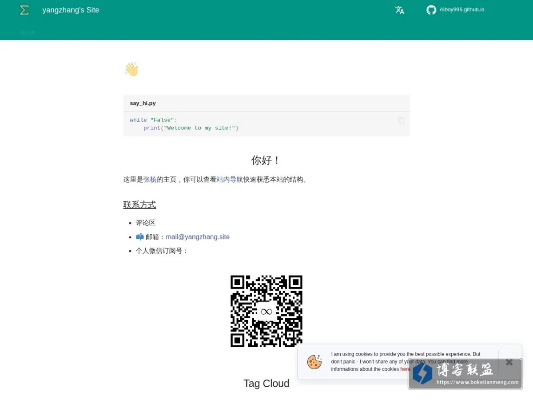The image size is (533, 400).
Task: Open the yangzhang's Site title link
Action: coord(71,10)
